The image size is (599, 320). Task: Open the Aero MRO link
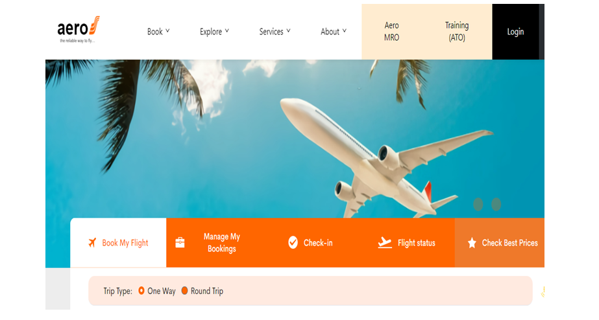point(391,32)
